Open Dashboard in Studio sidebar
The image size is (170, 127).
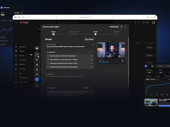pos(22,47)
